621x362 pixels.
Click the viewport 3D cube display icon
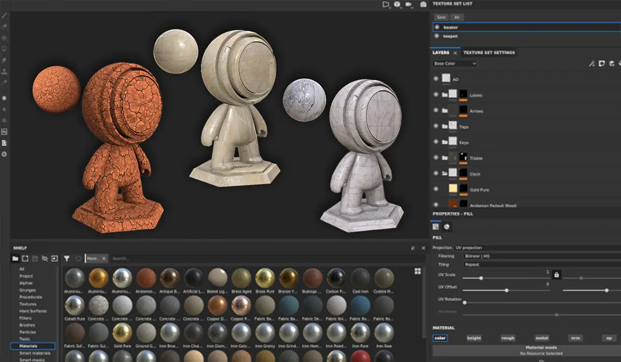(397, 4)
